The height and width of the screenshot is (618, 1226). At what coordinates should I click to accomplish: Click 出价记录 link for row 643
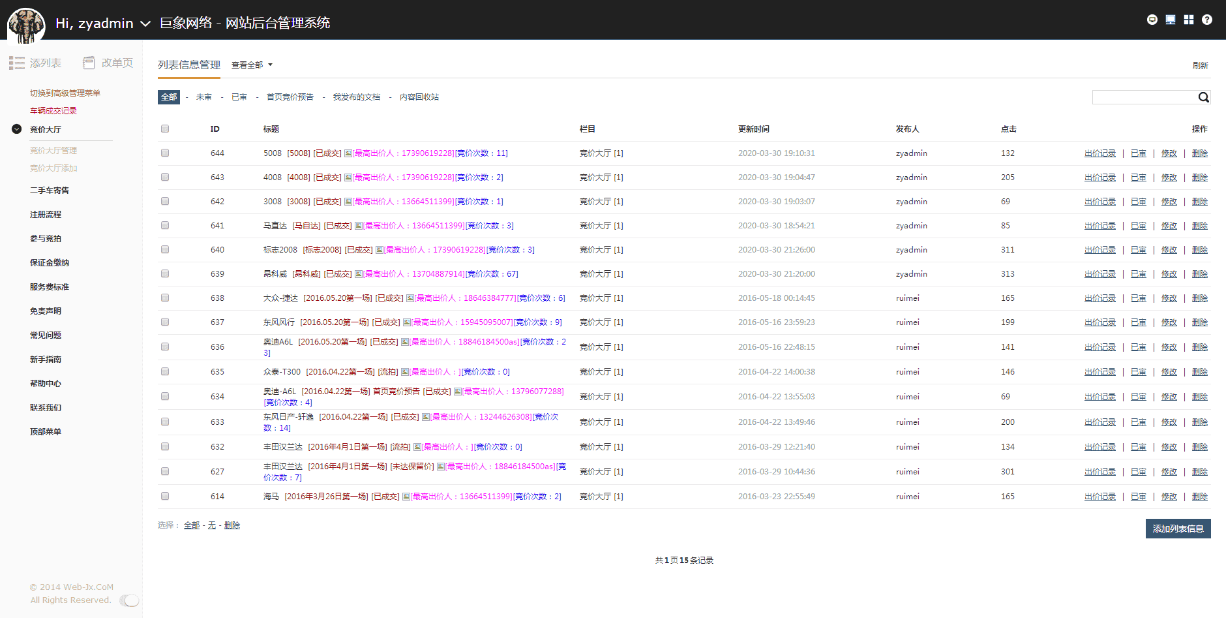tap(1099, 178)
